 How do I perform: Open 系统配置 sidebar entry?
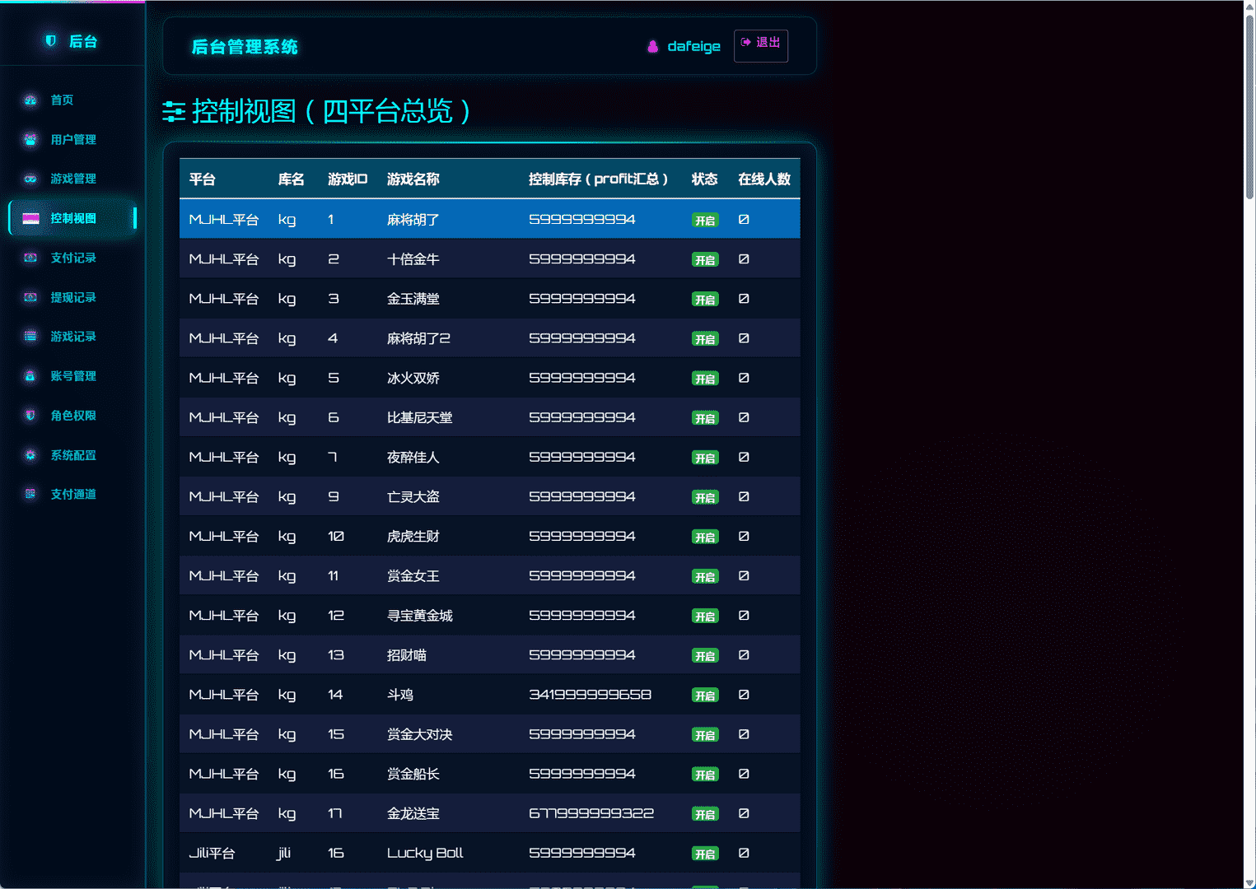click(x=72, y=455)
